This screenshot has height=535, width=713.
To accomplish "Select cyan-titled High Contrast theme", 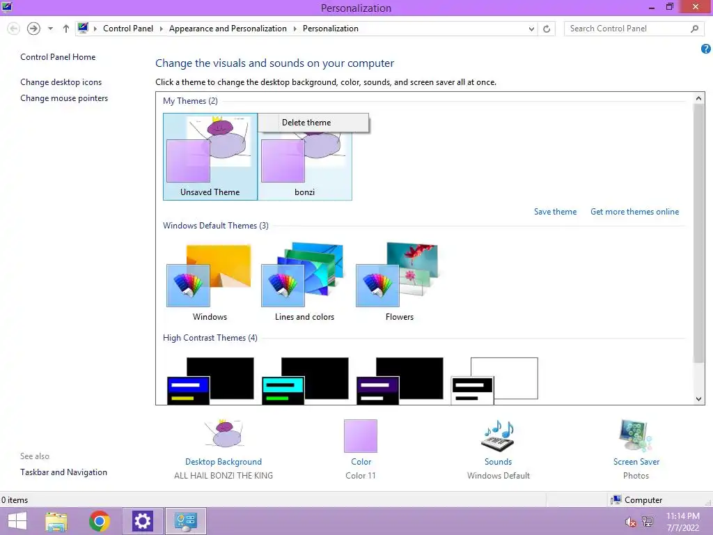I will [x=305, y=381].
